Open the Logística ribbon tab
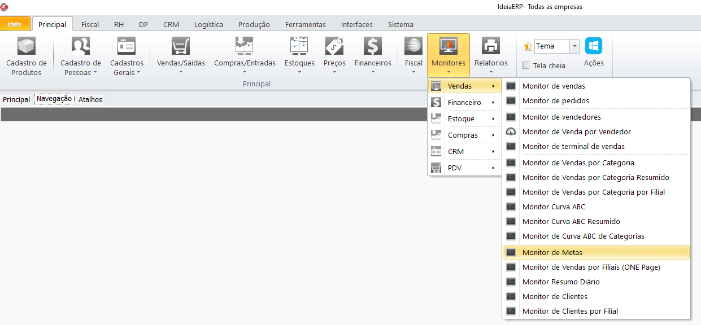701x325 pixels. (208, 24)
